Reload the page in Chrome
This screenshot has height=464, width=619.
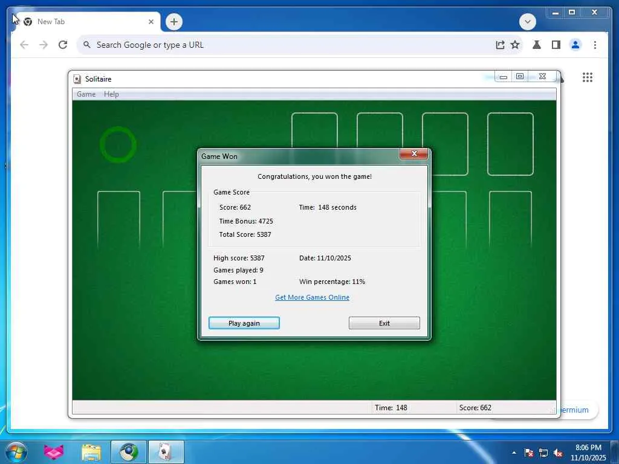click(x=63, y=45)
